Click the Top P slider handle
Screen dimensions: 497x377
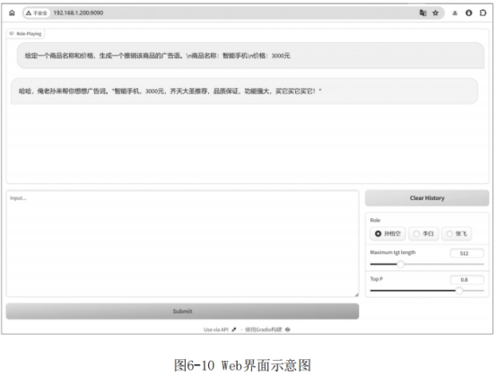(x=459, y=290)
